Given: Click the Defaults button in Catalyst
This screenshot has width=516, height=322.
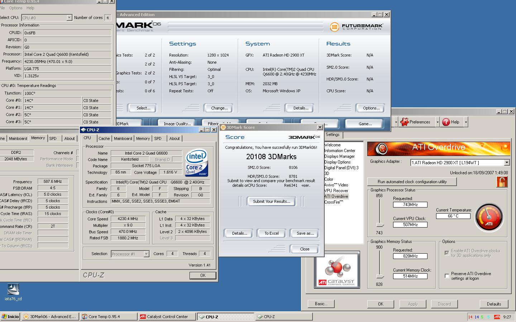Looking at the screenshot, I should 494,304.
